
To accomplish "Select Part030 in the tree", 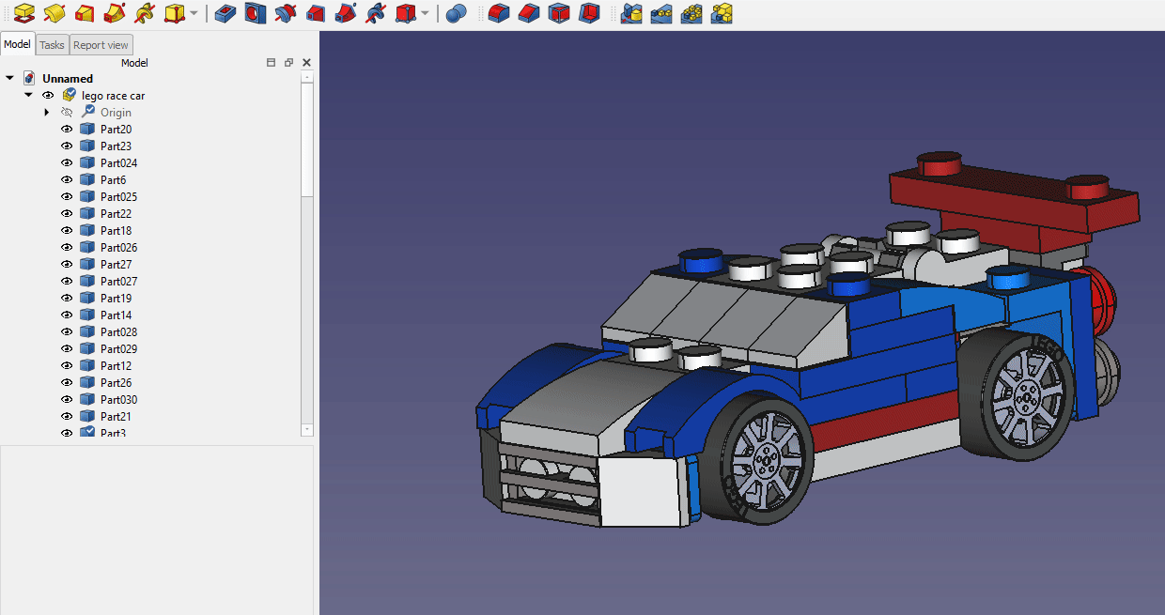I will [x=118, y=400].
